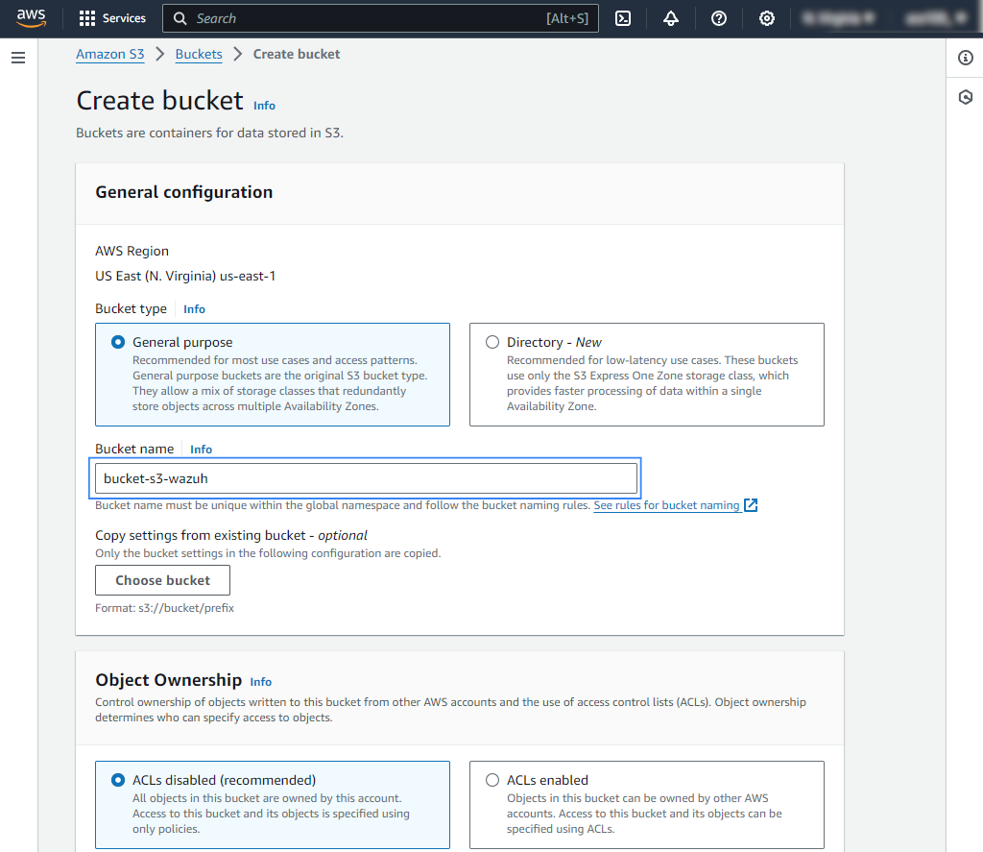Screen dimensions: 983x852
Task: Launch the CloudShell terminal icon
Action: pyautogui.click(x=622, y=17)
